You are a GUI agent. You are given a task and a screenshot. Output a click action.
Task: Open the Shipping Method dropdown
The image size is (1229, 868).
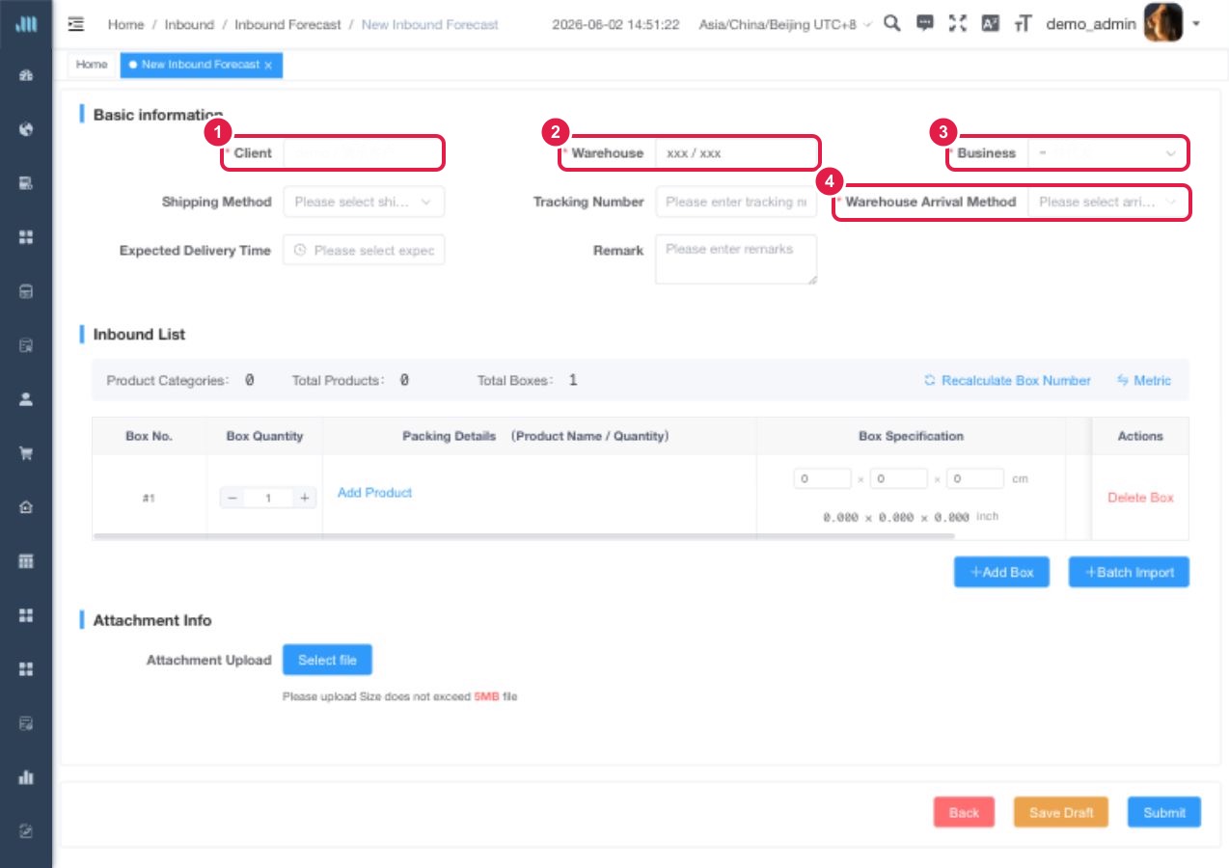(x=364, y=202)
